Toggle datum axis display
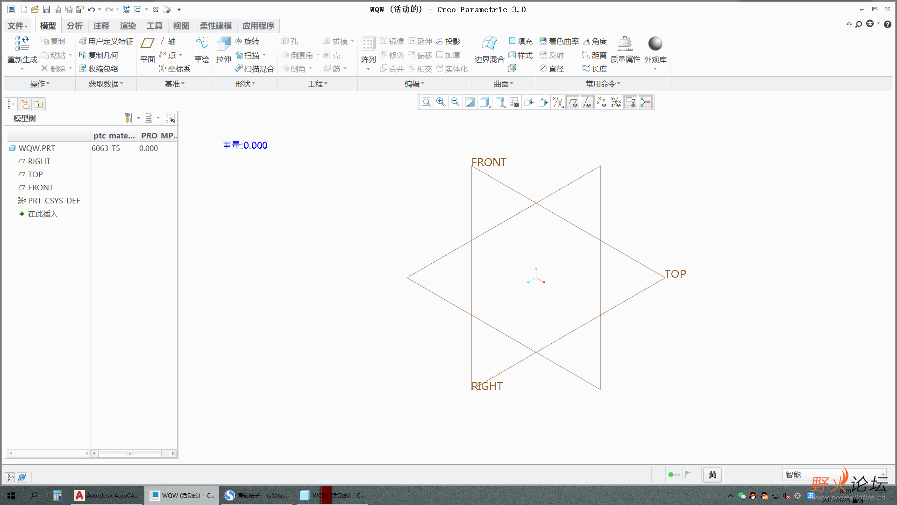 point(587,102)
